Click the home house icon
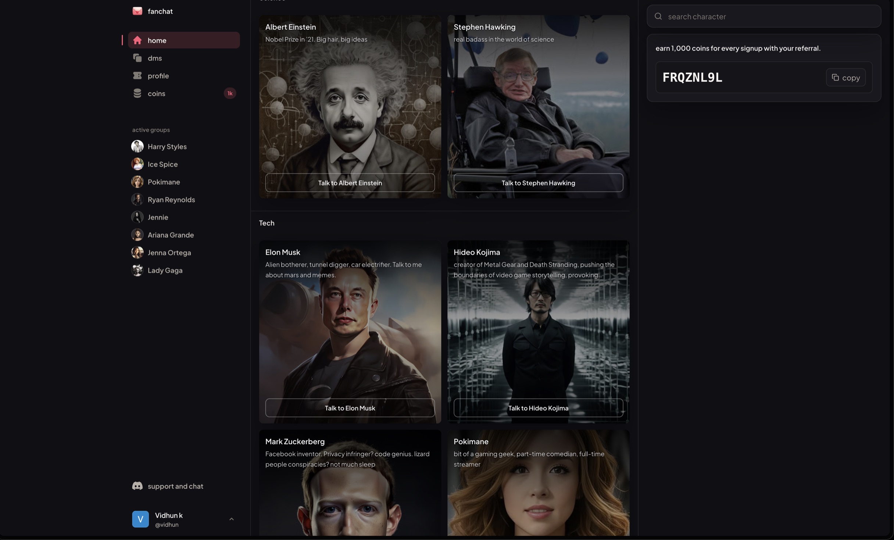 [x=137, y=40]
